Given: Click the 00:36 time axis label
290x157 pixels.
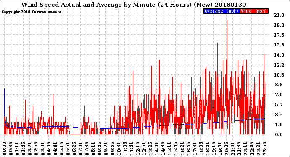Looking at the screenshot, I should (x=11, y=148).
